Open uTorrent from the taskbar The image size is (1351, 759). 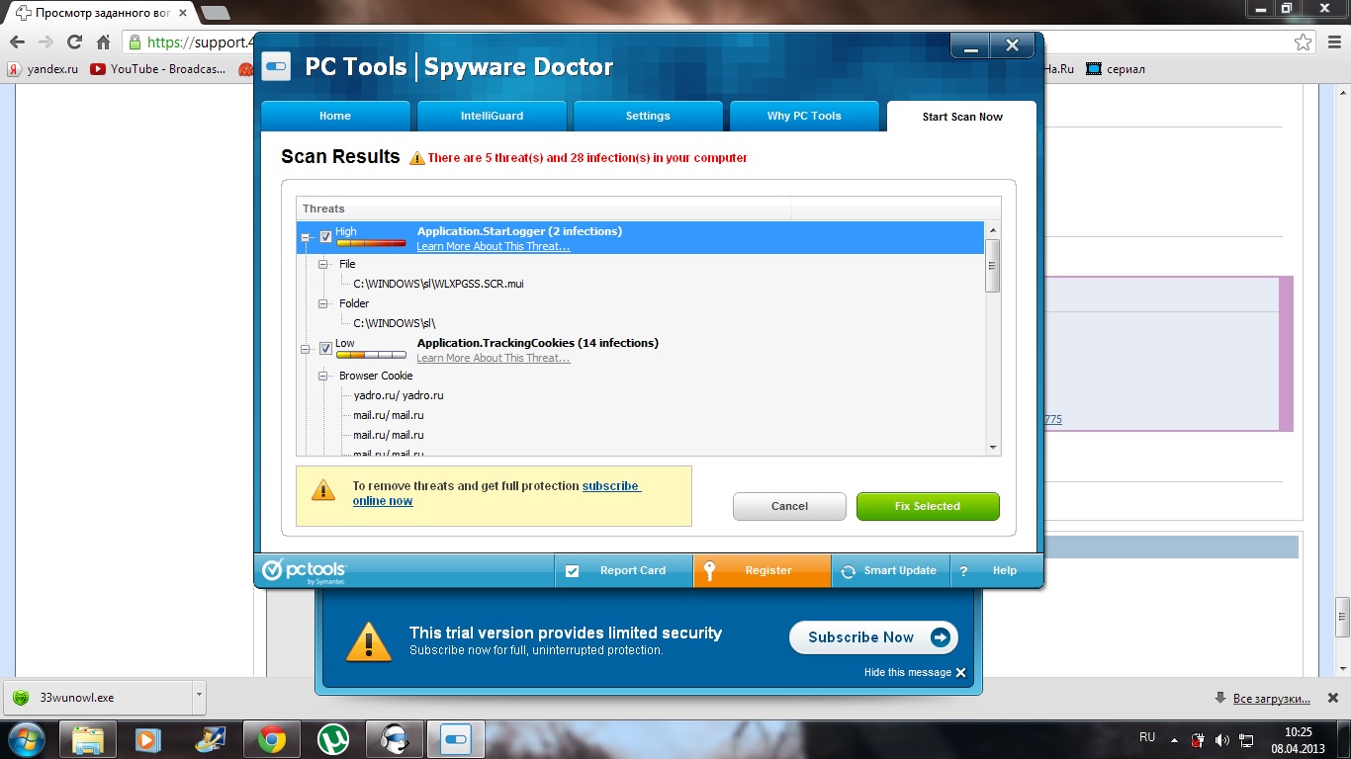click(333, 738)
